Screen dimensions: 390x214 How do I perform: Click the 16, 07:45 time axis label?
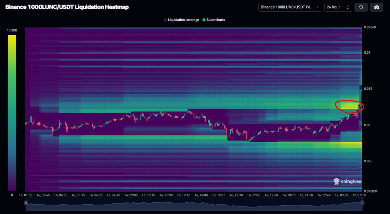pyautogui.click(x=113, y=195)
